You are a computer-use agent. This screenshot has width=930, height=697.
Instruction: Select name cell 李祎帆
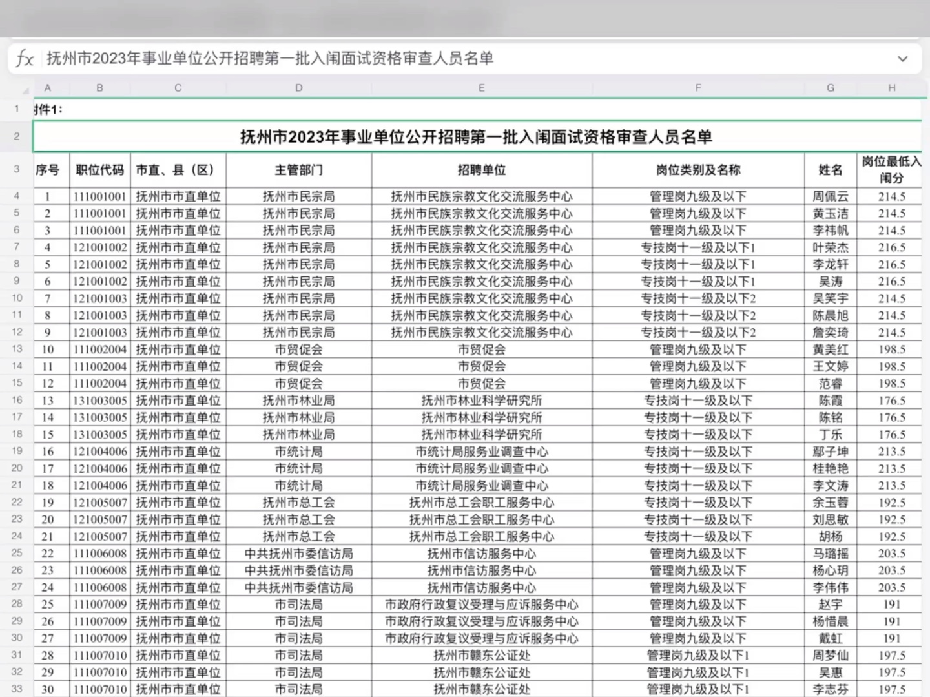coord(831,230)
